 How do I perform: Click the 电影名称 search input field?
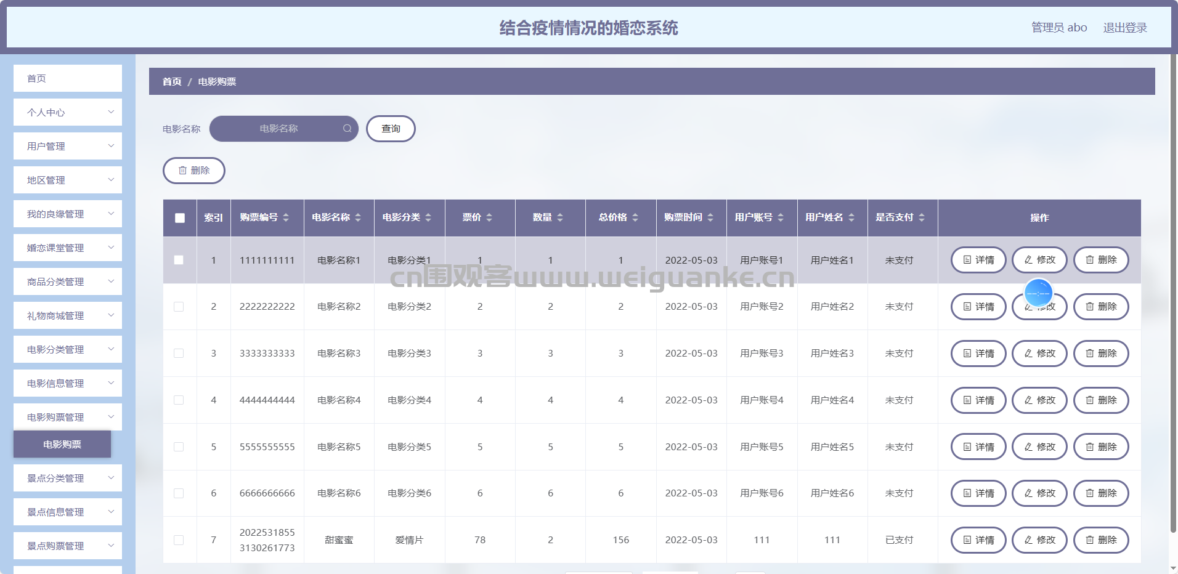pos(278,129)
